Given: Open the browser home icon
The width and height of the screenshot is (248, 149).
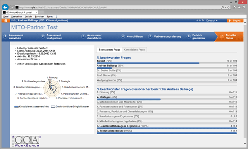Looking at the screenshot, I should point(234,7).
